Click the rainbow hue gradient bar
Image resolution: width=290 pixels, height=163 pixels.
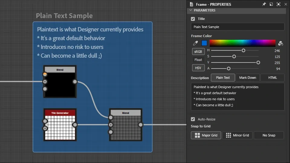tap(243, 43)
